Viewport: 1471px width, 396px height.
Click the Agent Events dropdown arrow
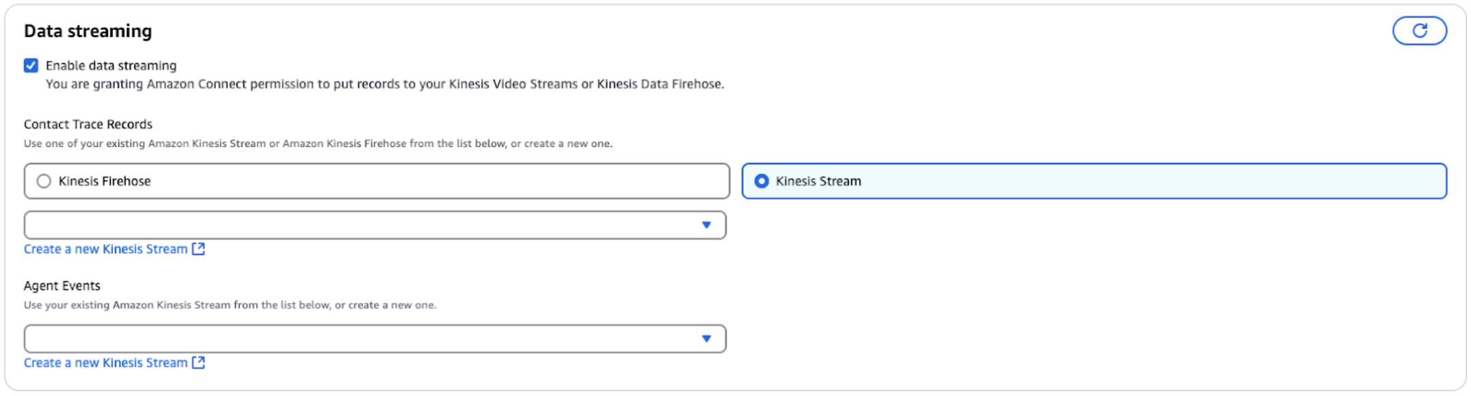[x=706, y=339]
